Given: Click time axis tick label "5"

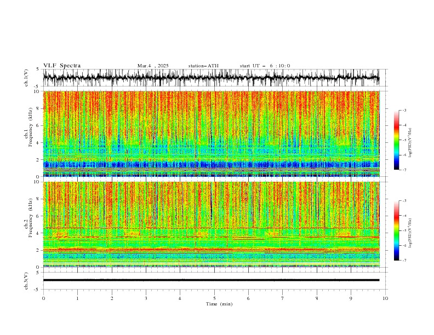Looking at the screenshot, I should coord(214,298).
